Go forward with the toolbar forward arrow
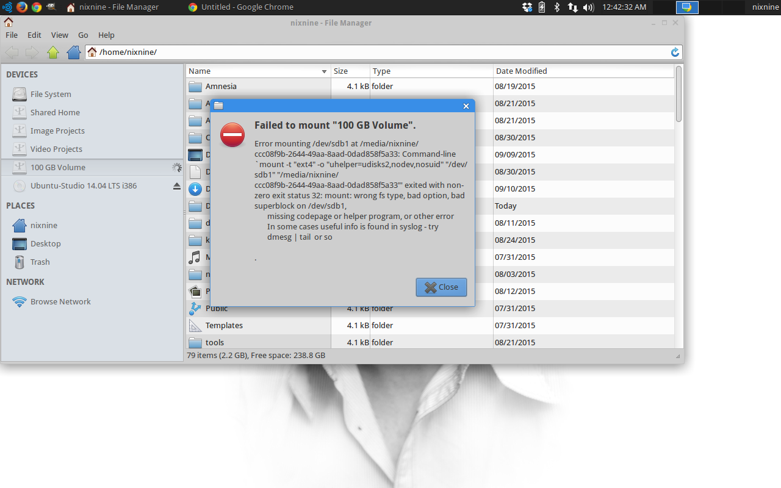This screenshot has height=488, width=781. pos(32,52)
